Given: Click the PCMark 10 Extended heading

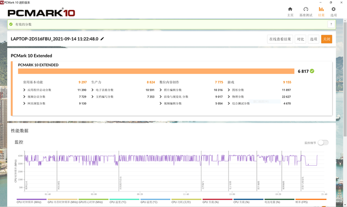Looking at the screenshot, I should tap(32, 56).
